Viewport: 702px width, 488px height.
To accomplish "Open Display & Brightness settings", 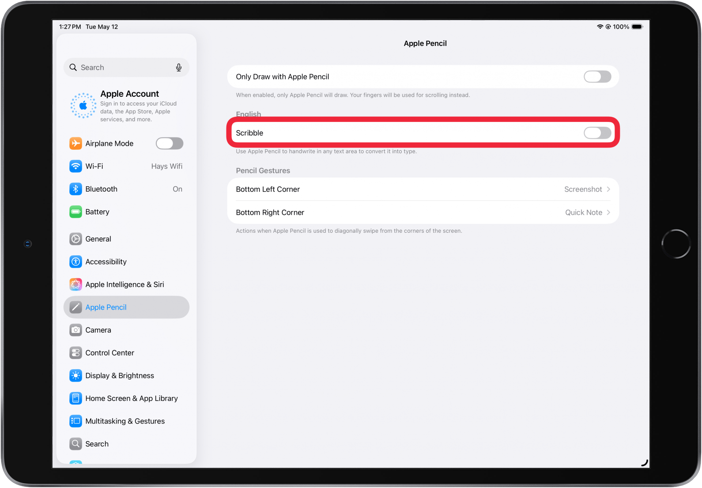I will 126,376.
